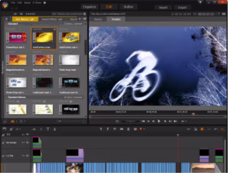Open the marker dropdown arrow
The image size is (228, 173).
[144, 129]
